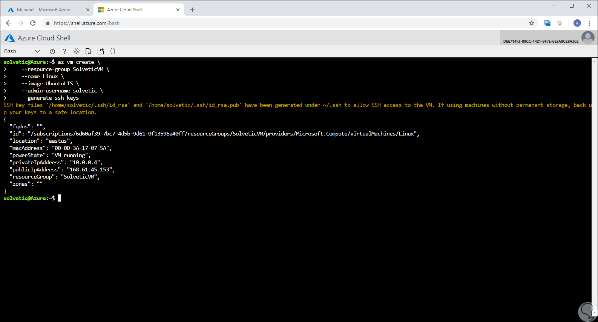The image size is (598, 322).
Task: Go back in the browser
Action: click(9, 23)
